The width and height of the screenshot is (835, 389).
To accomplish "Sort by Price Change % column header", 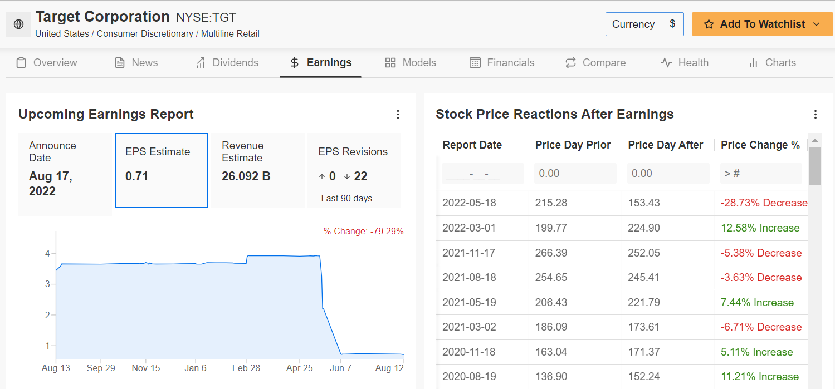I will (760, 145).
